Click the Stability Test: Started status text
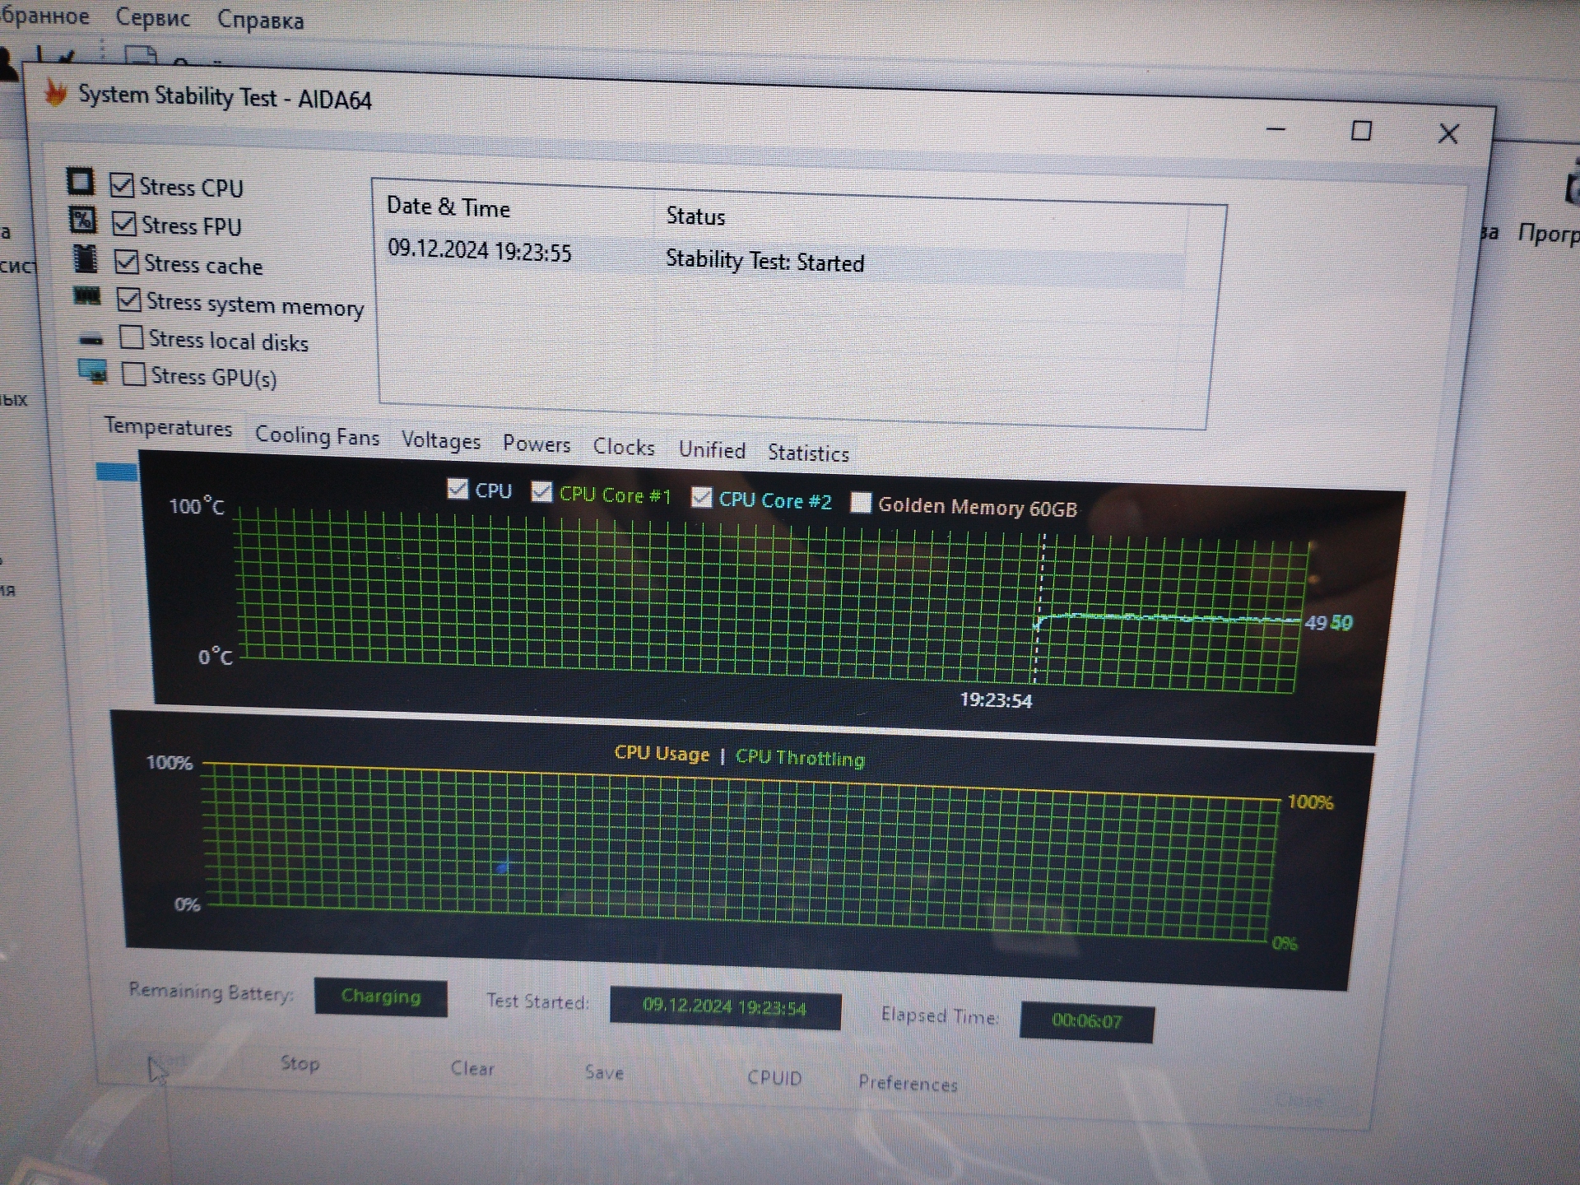1580x1185 pixels. (765, 261)
